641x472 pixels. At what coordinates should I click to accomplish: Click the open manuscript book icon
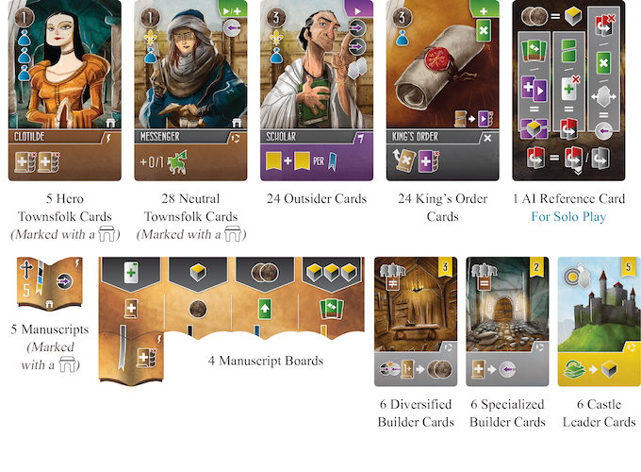[49, 282]
